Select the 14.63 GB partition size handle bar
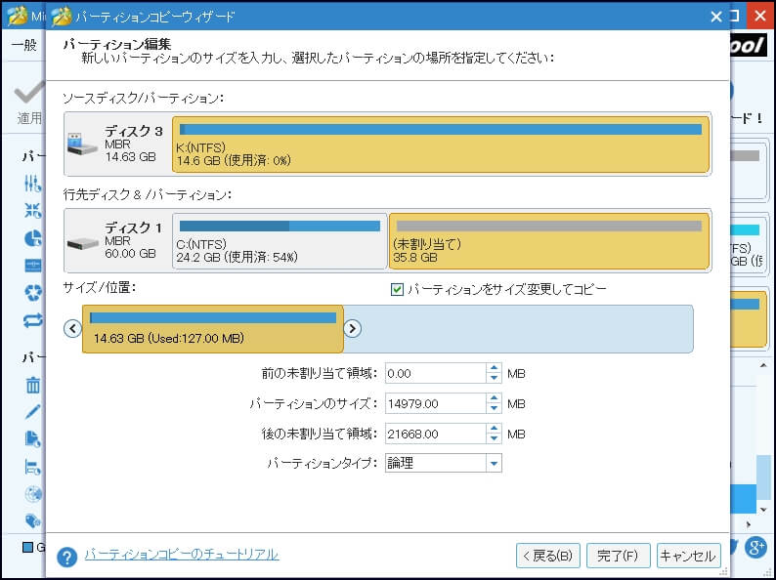776x580 pixels. pos(213,329)
